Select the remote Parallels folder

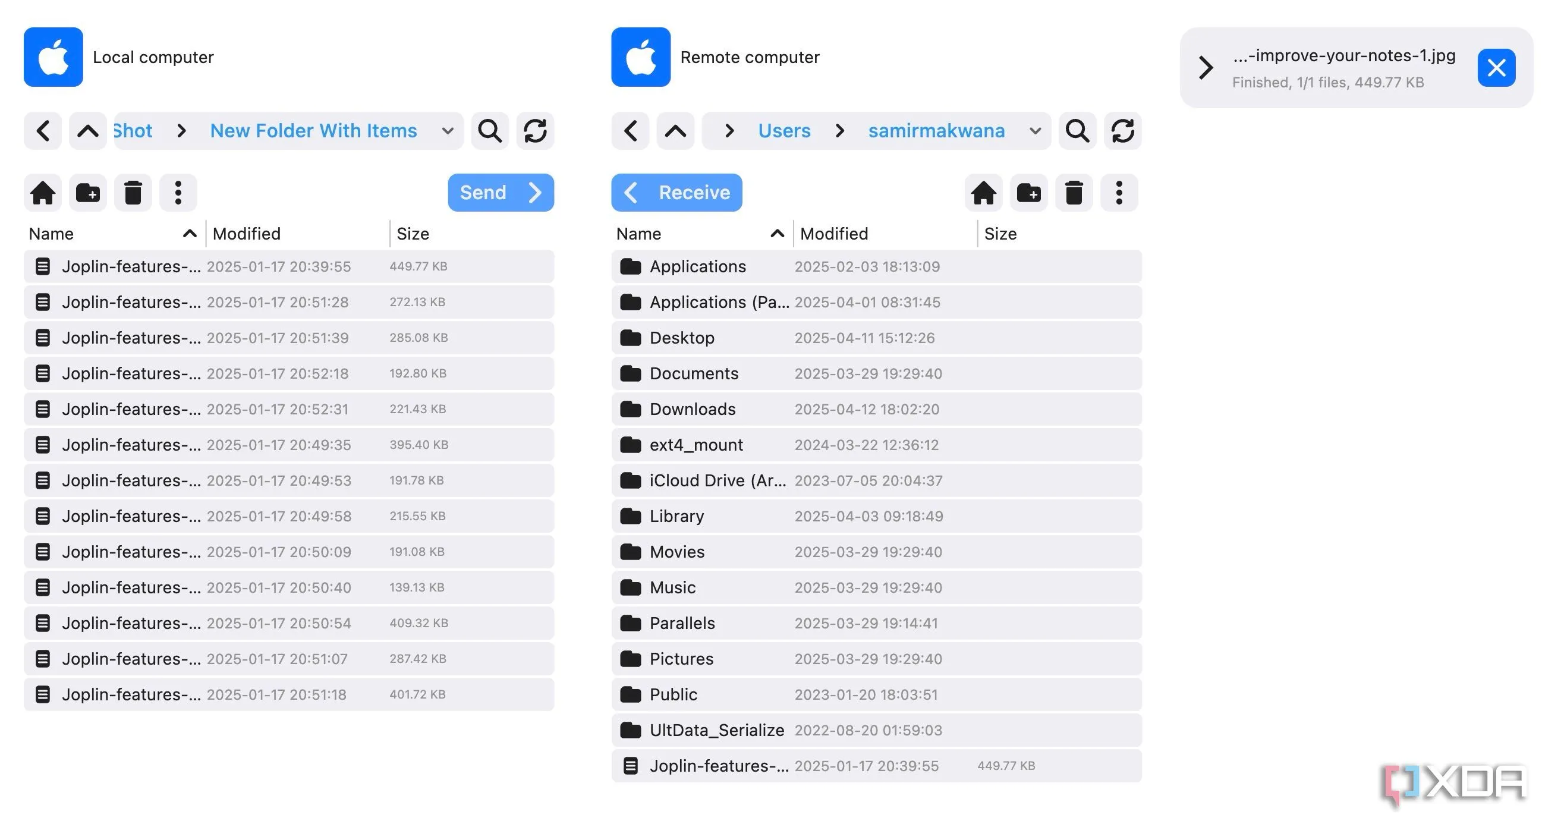(x=877, y=623)
